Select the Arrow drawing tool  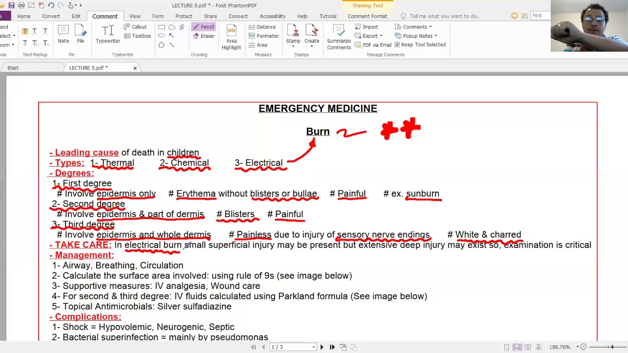171,36
